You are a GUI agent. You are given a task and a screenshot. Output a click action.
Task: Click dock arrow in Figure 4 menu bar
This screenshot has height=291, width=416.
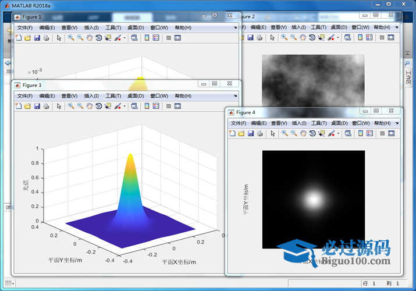point(397,123)
